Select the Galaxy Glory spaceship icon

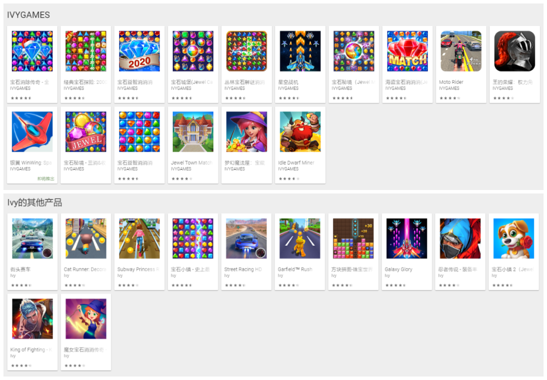[407, 238]
